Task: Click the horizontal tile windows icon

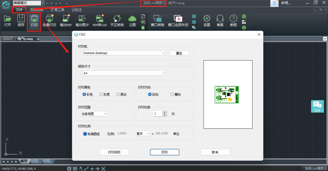Action: coord(194,22)
